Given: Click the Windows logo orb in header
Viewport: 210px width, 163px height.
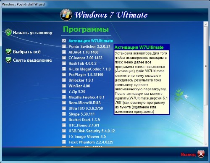Looking at the screenshot, I should pyautogui.click(x=66, y=15).
